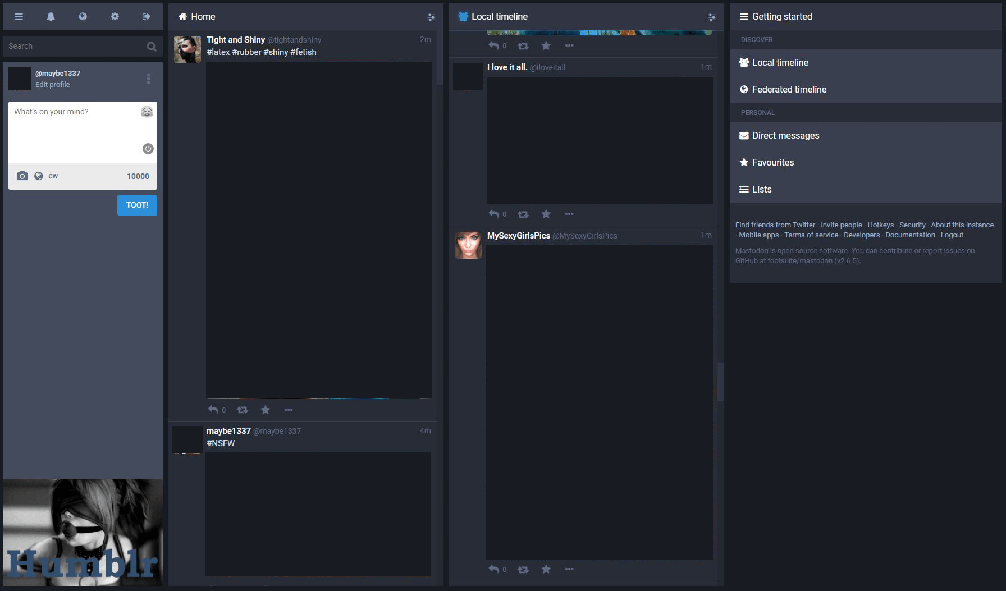Favourite the Tight and Shiny post
The width and height of the screenshot is (1006, 591).
266,410
